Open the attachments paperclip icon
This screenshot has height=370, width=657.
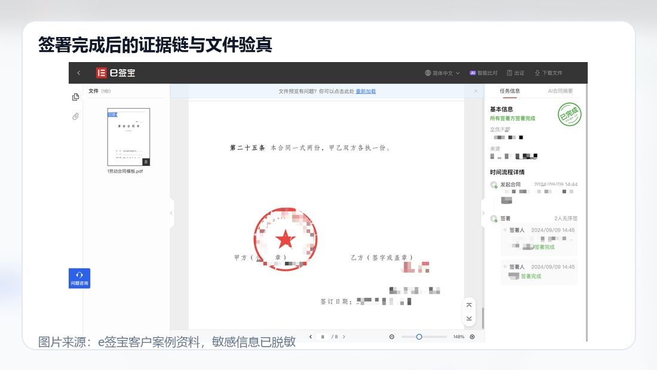point(75,116)
